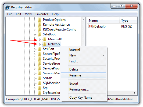Click the Type column header
The width and height of the screenshot is (143, 107).
[x=128, y=21]
